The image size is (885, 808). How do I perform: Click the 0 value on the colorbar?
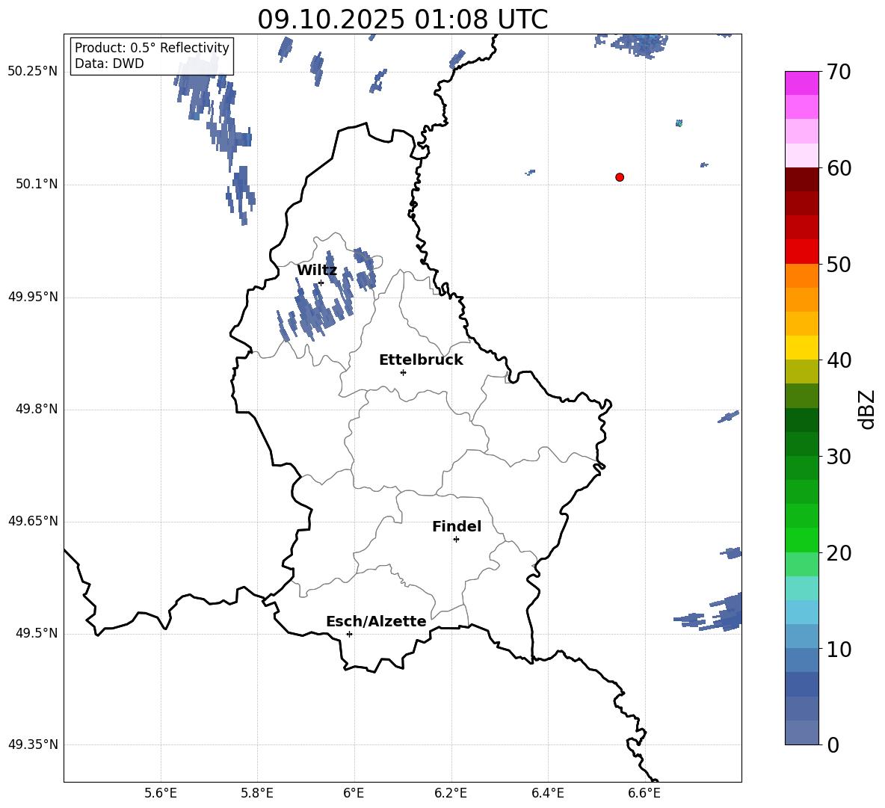(x=833, y=745)
